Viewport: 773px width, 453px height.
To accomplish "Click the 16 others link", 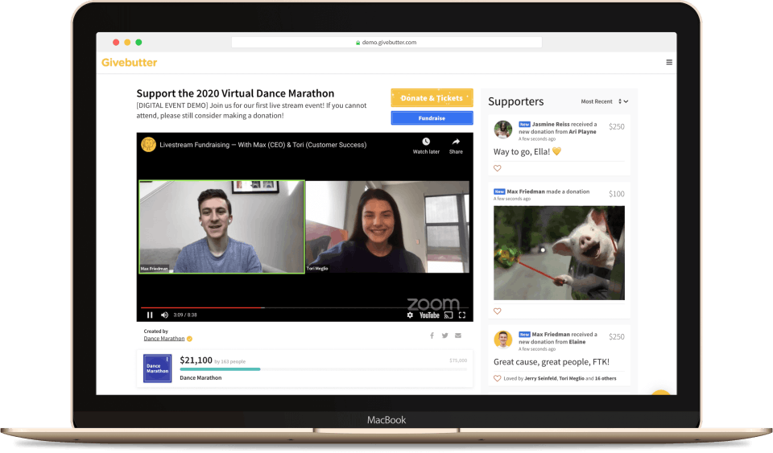I will pyautogui.click(x=606, y=379).
